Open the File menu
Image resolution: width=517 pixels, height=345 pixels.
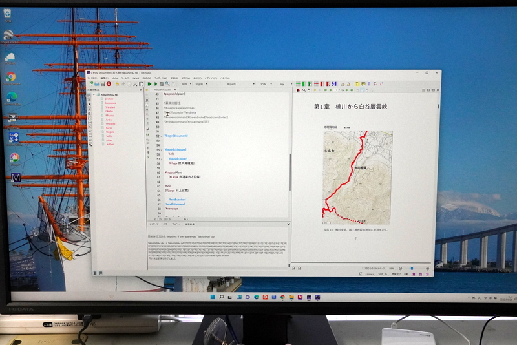[92, 78]
